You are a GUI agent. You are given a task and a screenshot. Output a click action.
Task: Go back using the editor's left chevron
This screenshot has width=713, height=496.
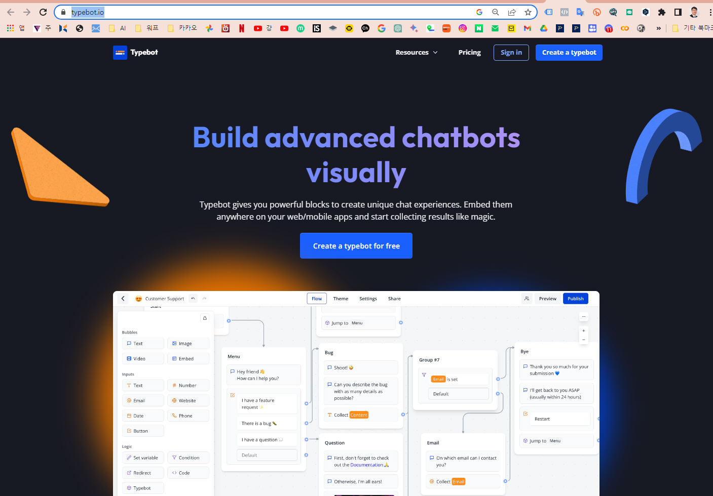tap(123, 299)
